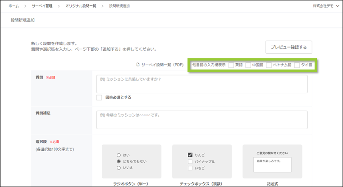Enable the 回答必須とする checkbox
Image resolution: width=343 pixels, height=187 pixels.
click(x=99, y=97)
